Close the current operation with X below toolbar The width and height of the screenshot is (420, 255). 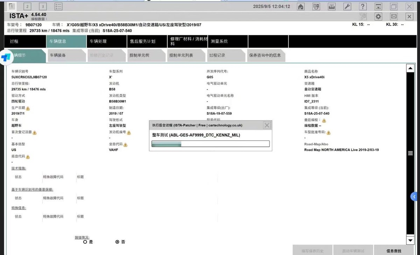[409, 16]
